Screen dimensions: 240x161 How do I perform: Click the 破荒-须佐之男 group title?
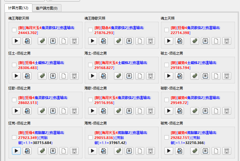[172, 123]
